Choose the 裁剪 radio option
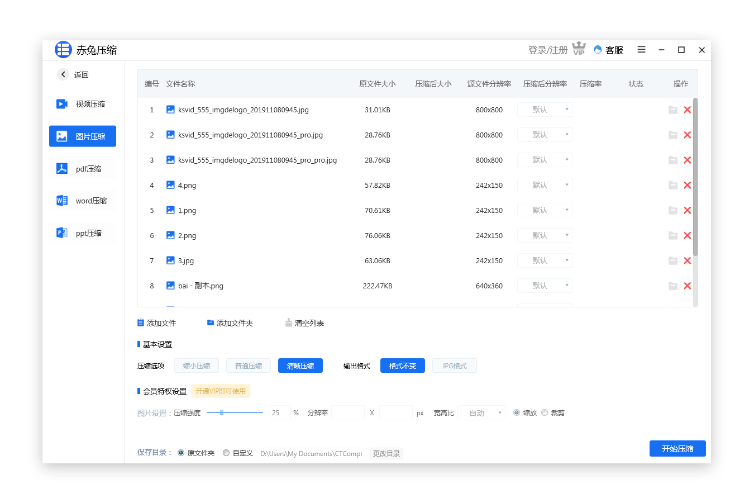 pos(545,412)
